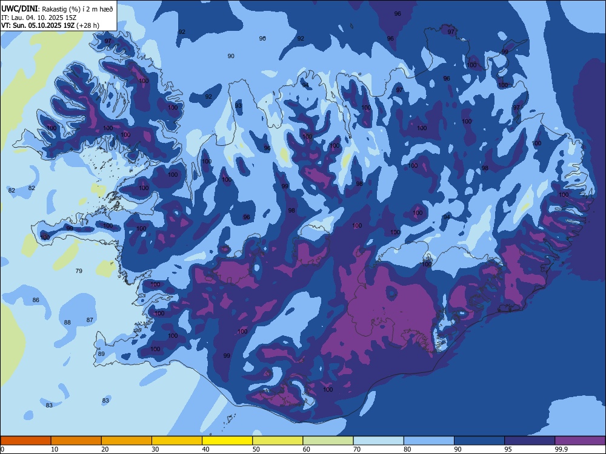
Task: Click the legend scale label 80
Action: click(407, 449)
